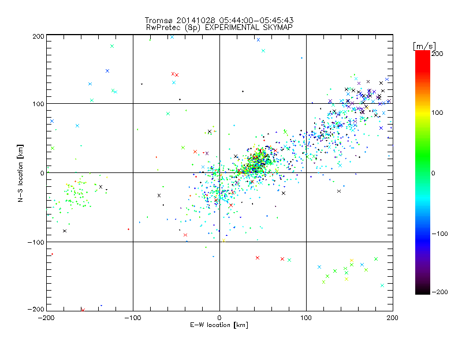The image size is (462, 346).
Task: Click the "E-W location [km]" axis label
Action: [x=219, y=325]
